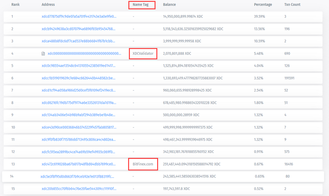329x196 pixels.
Task: Click the BitFinex.com name tag
Action: coord(143,164)
